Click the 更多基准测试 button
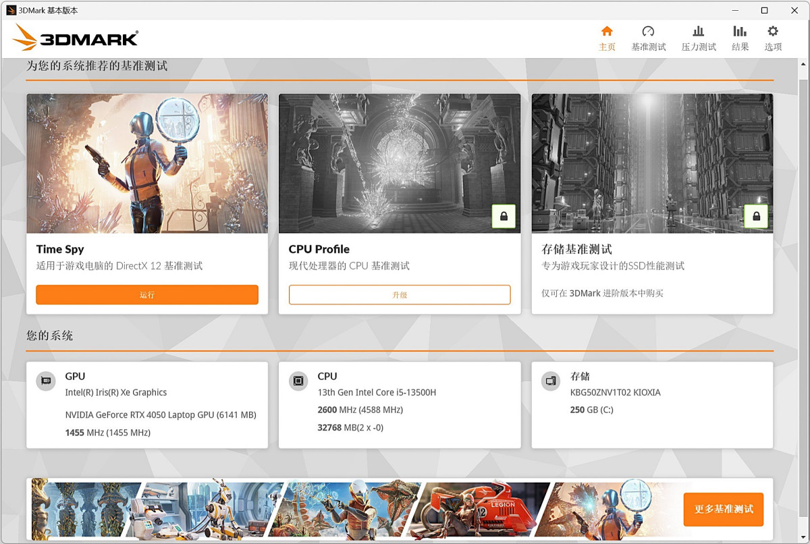 723,510
